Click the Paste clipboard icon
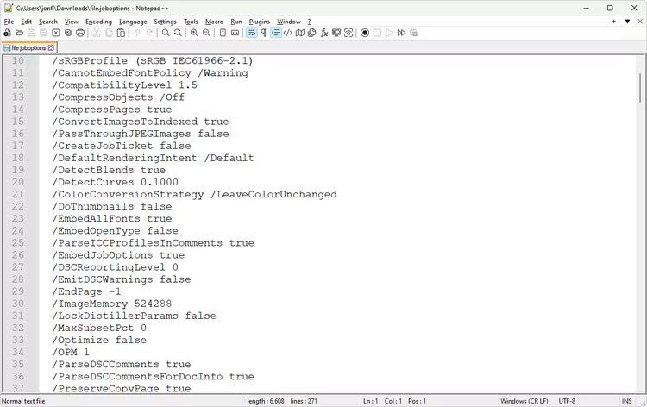Viewport: 647px width, 407px height. pyautogui.click(x=121, y=33)
